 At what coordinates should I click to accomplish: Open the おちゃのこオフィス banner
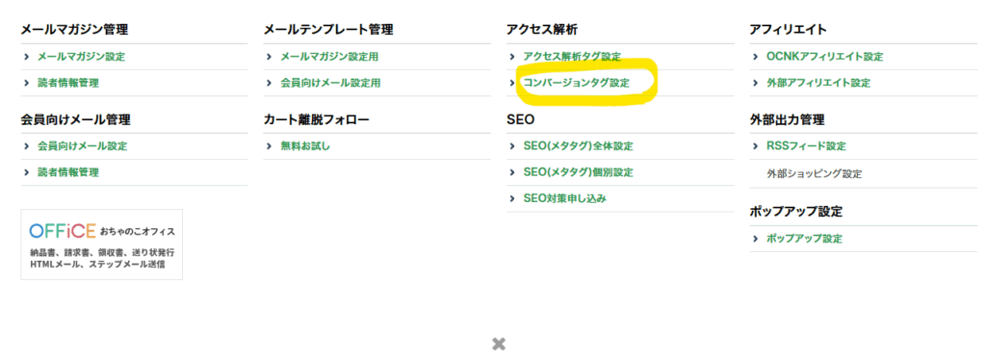tap(102, 244)
